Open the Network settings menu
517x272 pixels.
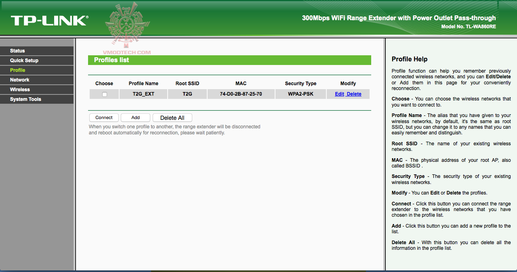[x=37, y=80]
